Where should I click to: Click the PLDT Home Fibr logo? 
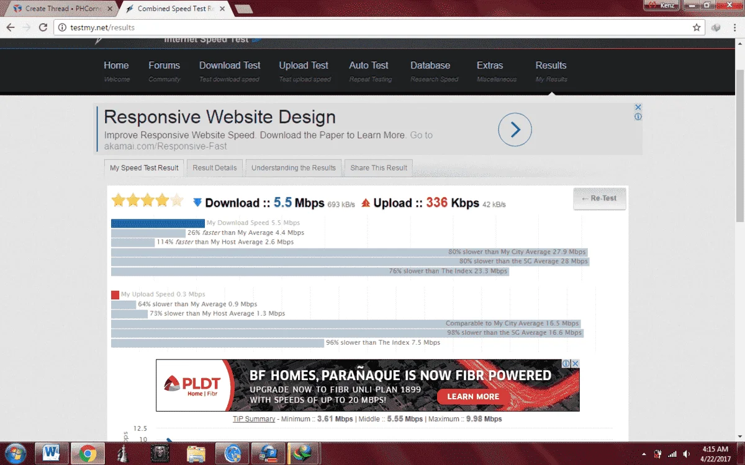[192, 385]
